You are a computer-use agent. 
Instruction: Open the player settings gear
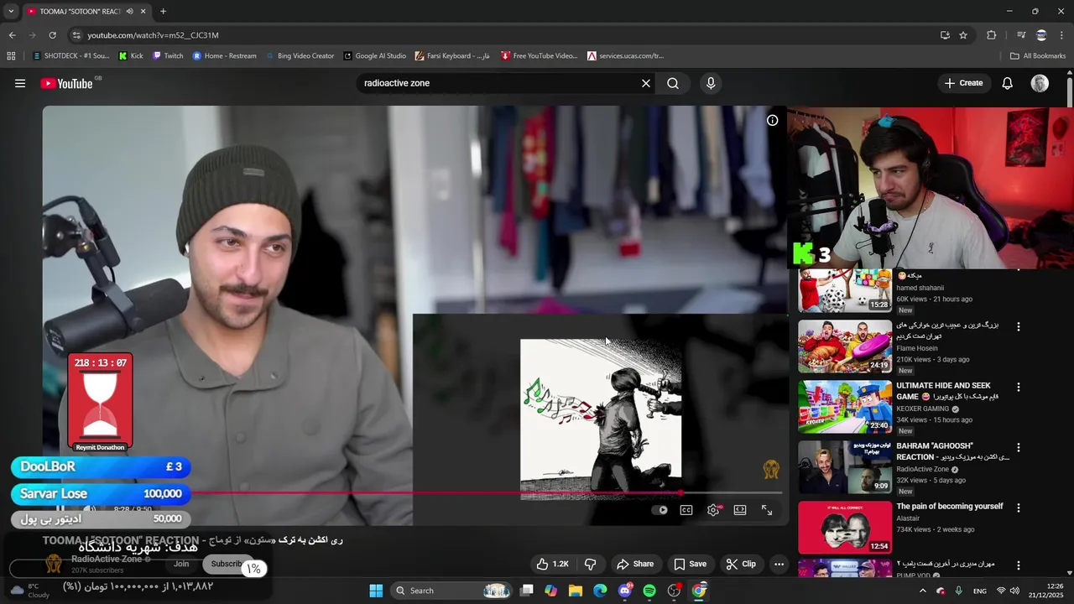click(713, 510)
